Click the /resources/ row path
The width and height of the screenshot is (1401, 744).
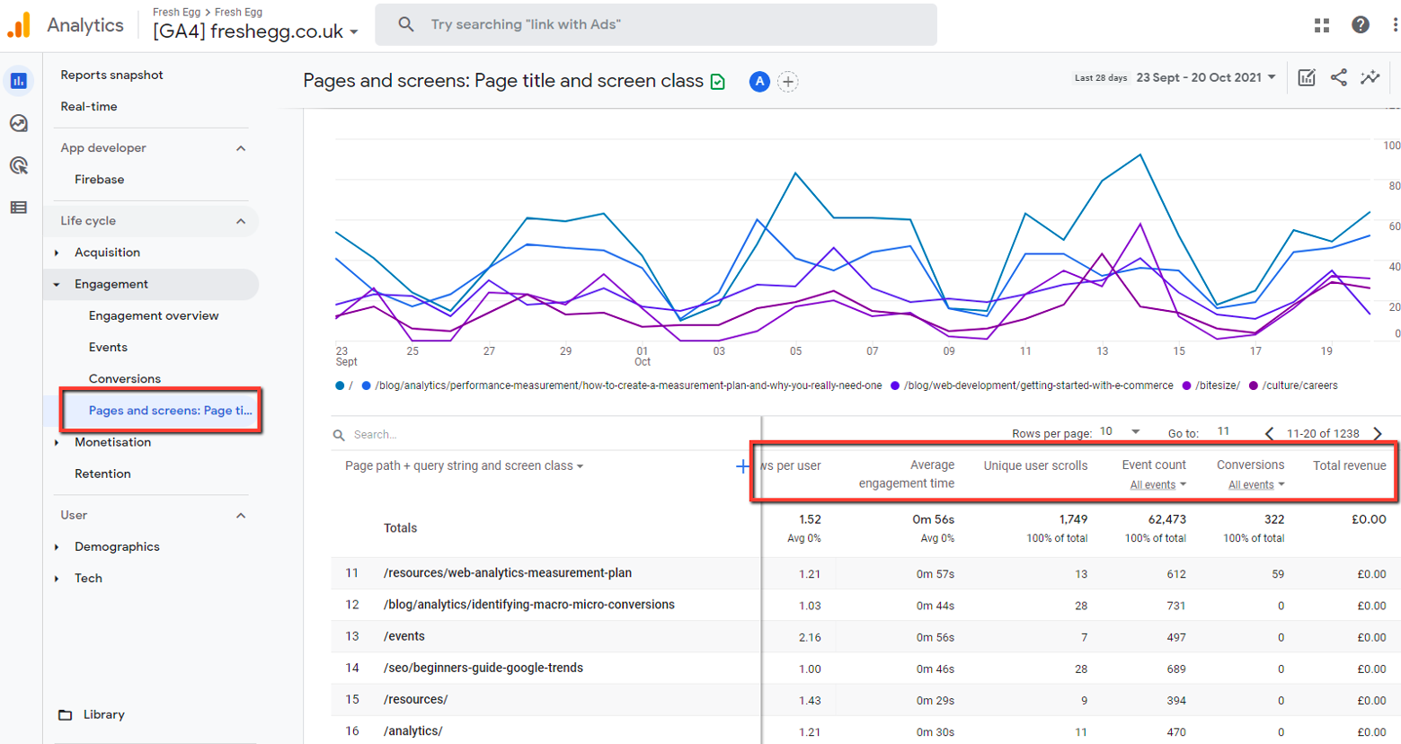point(415,699)
